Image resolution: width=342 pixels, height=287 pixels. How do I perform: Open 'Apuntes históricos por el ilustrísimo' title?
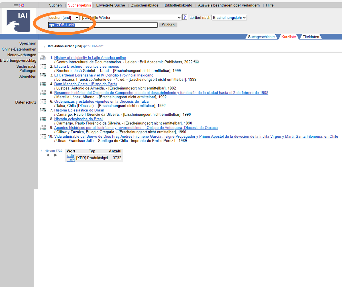tap(136, 128)
